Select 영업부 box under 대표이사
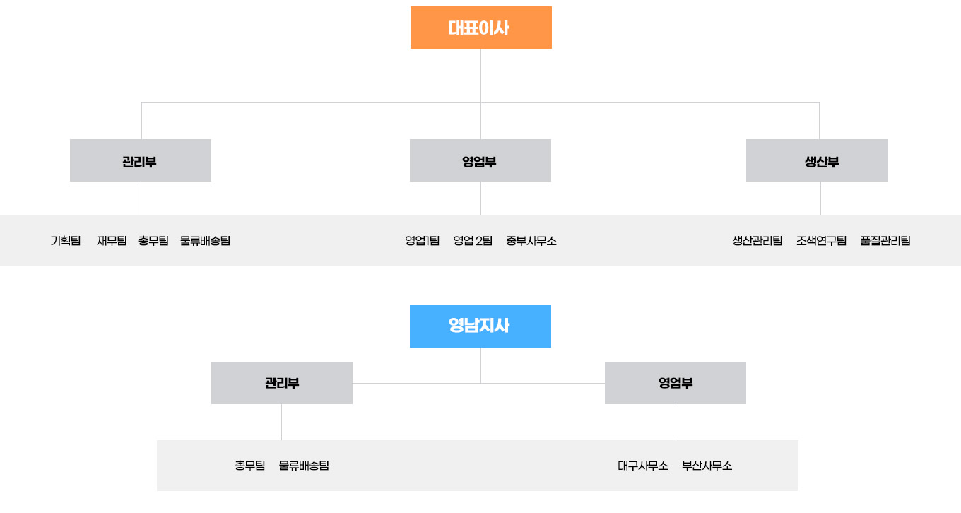Image resolution: width=961 pixels, height=513 pixels. click(481, 160)
